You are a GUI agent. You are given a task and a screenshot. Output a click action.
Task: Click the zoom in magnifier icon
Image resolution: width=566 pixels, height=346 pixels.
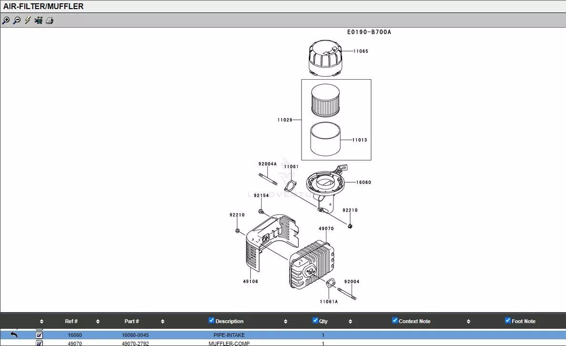pyautogui.click(x=6, y=21)
